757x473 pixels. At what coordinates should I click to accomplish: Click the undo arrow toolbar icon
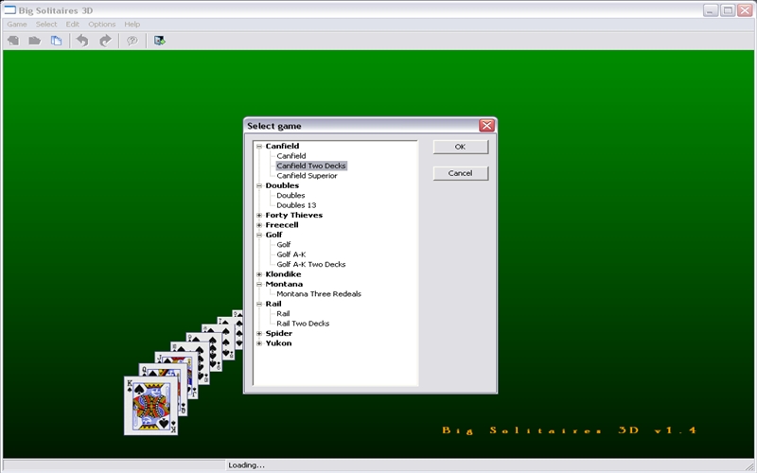click(x=82, y=41)
